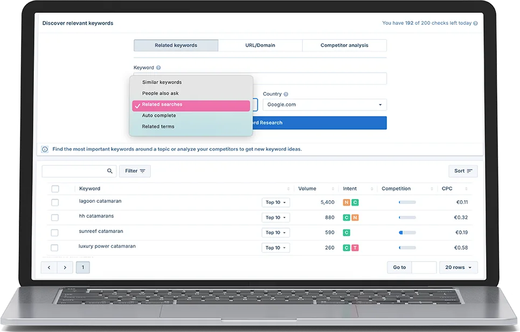Click the C intent badge for lagoon catamaran
The image size is (520, 332).
[x=355, y=202]
